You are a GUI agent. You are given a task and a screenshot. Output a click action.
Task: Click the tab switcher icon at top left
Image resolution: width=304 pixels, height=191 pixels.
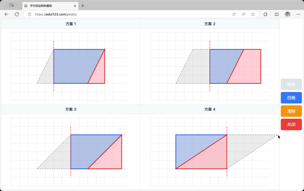point(11,5)
